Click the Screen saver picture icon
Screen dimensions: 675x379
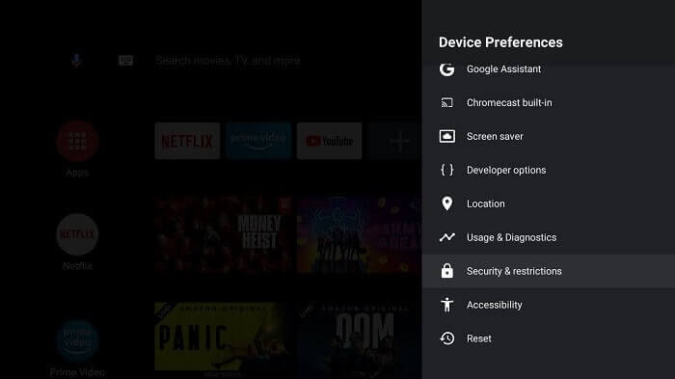tap(446, 136)
